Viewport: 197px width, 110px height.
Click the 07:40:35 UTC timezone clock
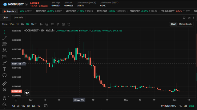(168, 106)
